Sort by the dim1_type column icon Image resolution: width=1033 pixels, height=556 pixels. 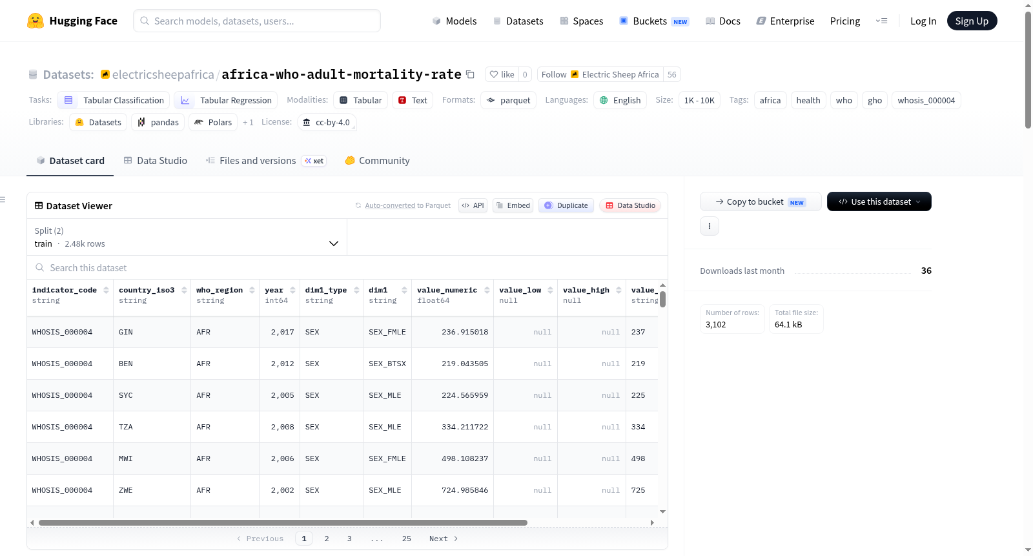[x=356, y=291]
